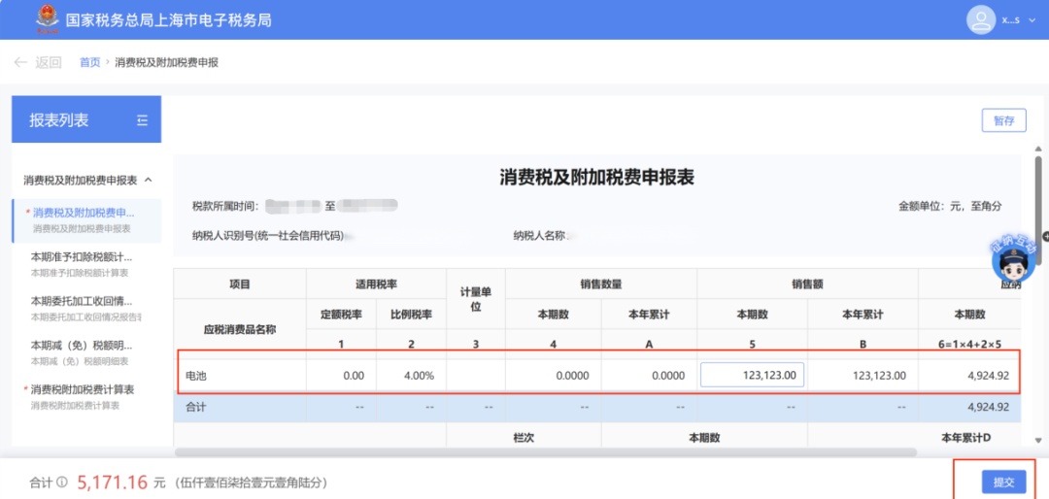
Task: Toggle the 报表列表 sidebar collapse icon
Action: 142,120
